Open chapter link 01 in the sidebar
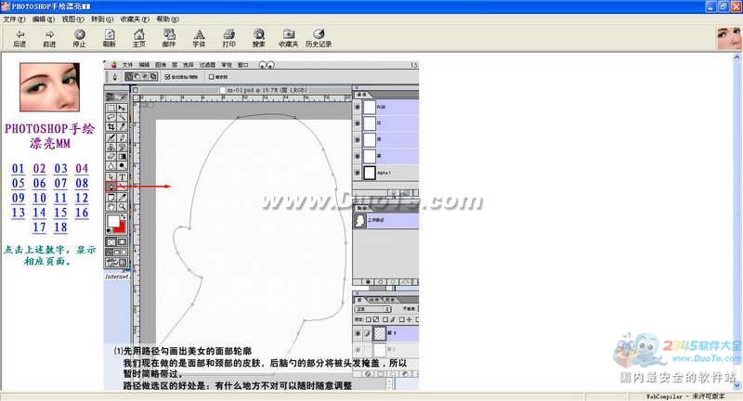This screenshot has height=401, width=743. (x=18, y=169)
